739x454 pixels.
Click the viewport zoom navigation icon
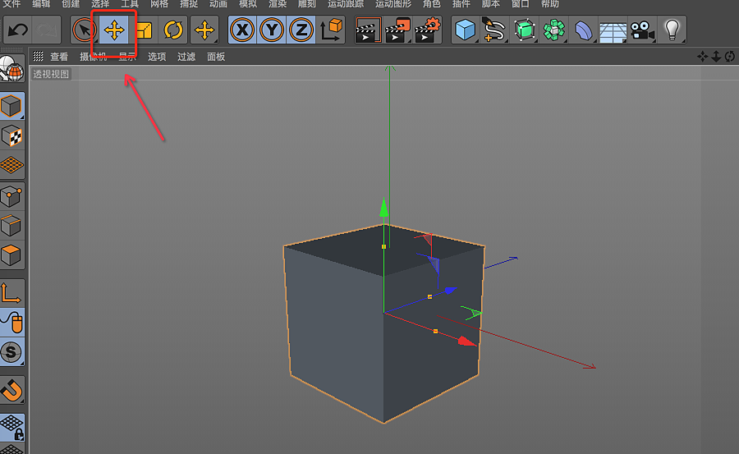(x=716, y=57)
